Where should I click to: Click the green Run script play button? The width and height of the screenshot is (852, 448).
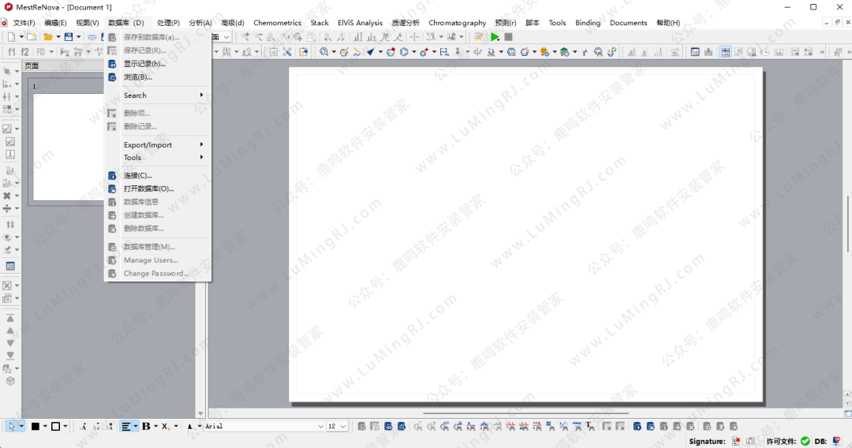pyautogui.click(x=495, y=37)
